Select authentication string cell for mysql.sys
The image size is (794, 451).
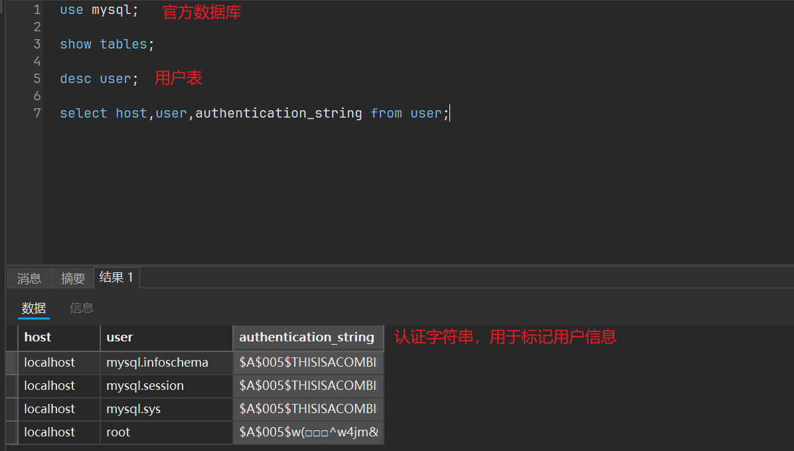click(308, 409)
